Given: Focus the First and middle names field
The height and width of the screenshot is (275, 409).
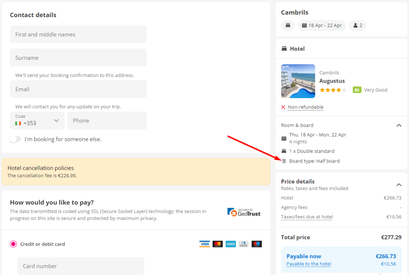Looking at the screenshot, I should point(78,35).
